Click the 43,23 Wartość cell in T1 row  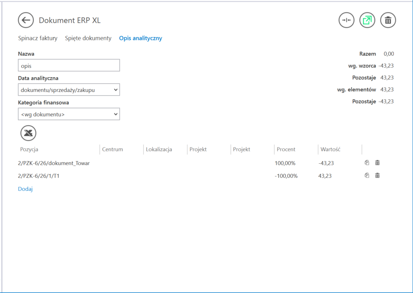pos(325,176)
